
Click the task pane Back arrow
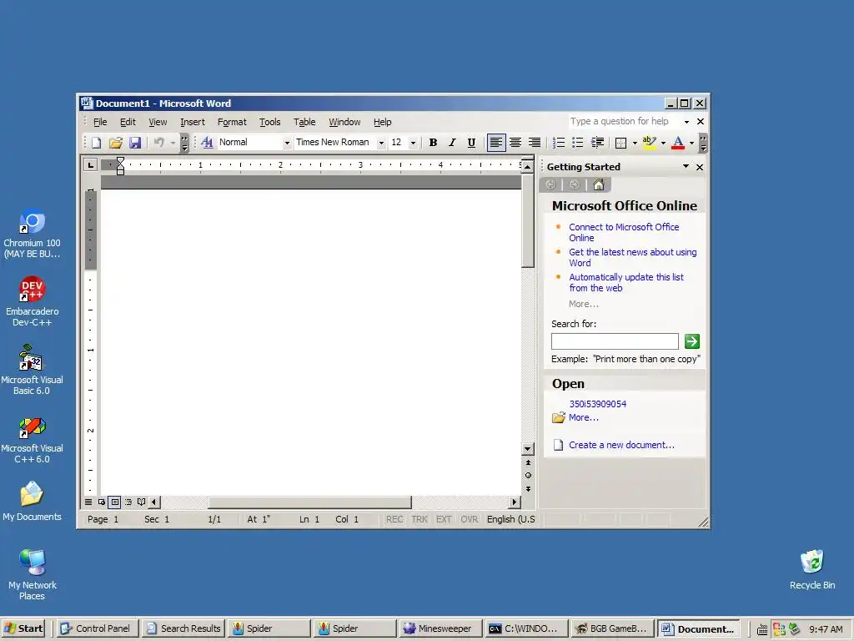pos(550,184)
